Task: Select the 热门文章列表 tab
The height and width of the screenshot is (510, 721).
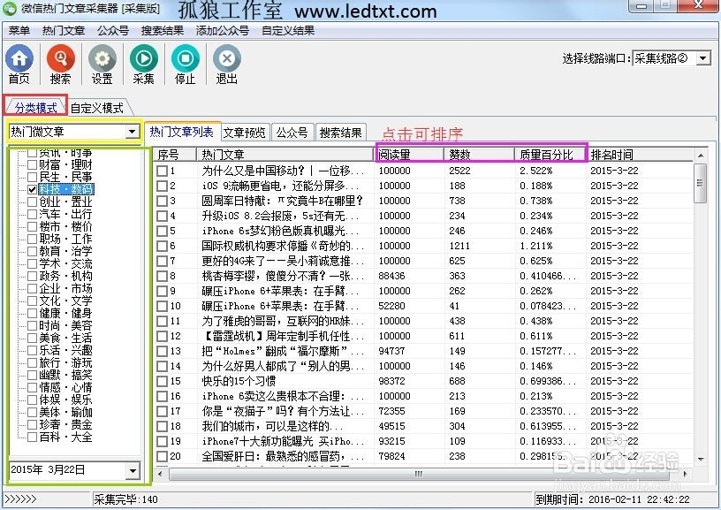Action: point(182,132)
